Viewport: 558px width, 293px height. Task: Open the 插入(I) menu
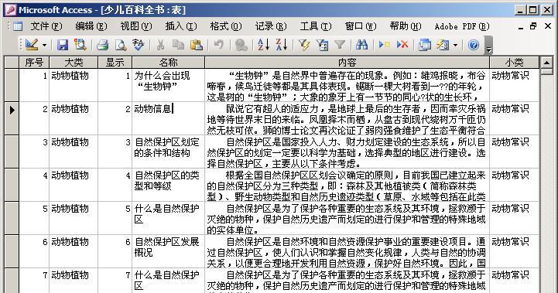pos(181,26)
